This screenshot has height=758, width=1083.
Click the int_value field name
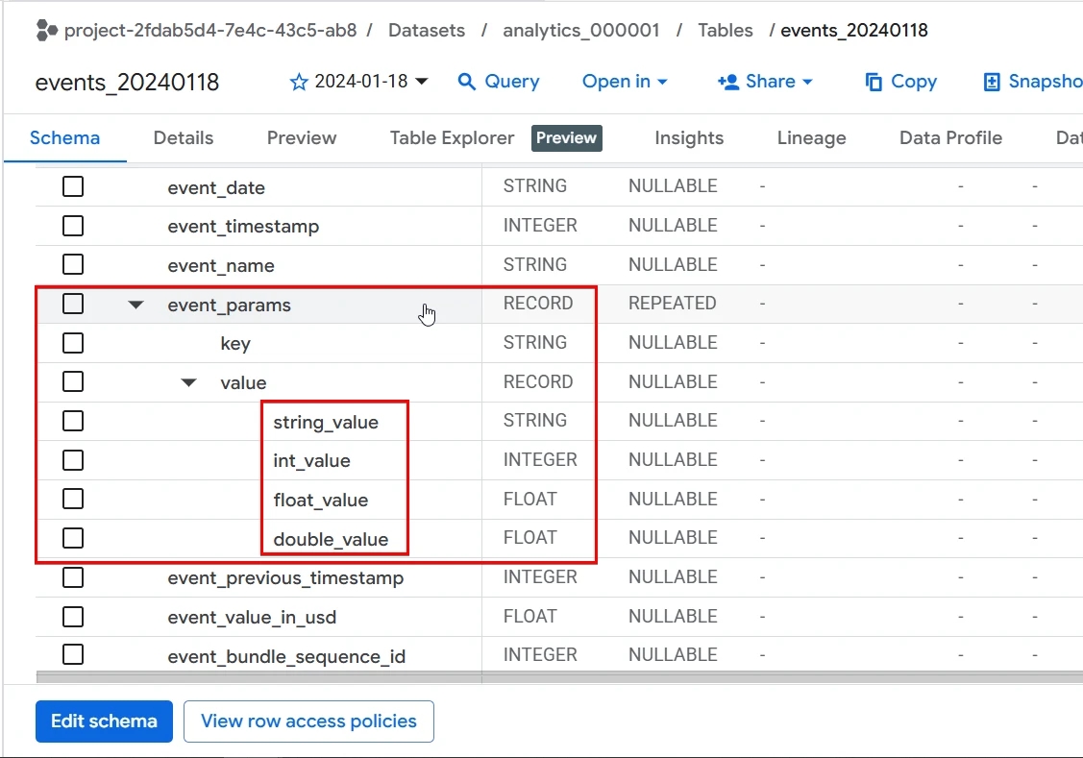click(311, 461)
